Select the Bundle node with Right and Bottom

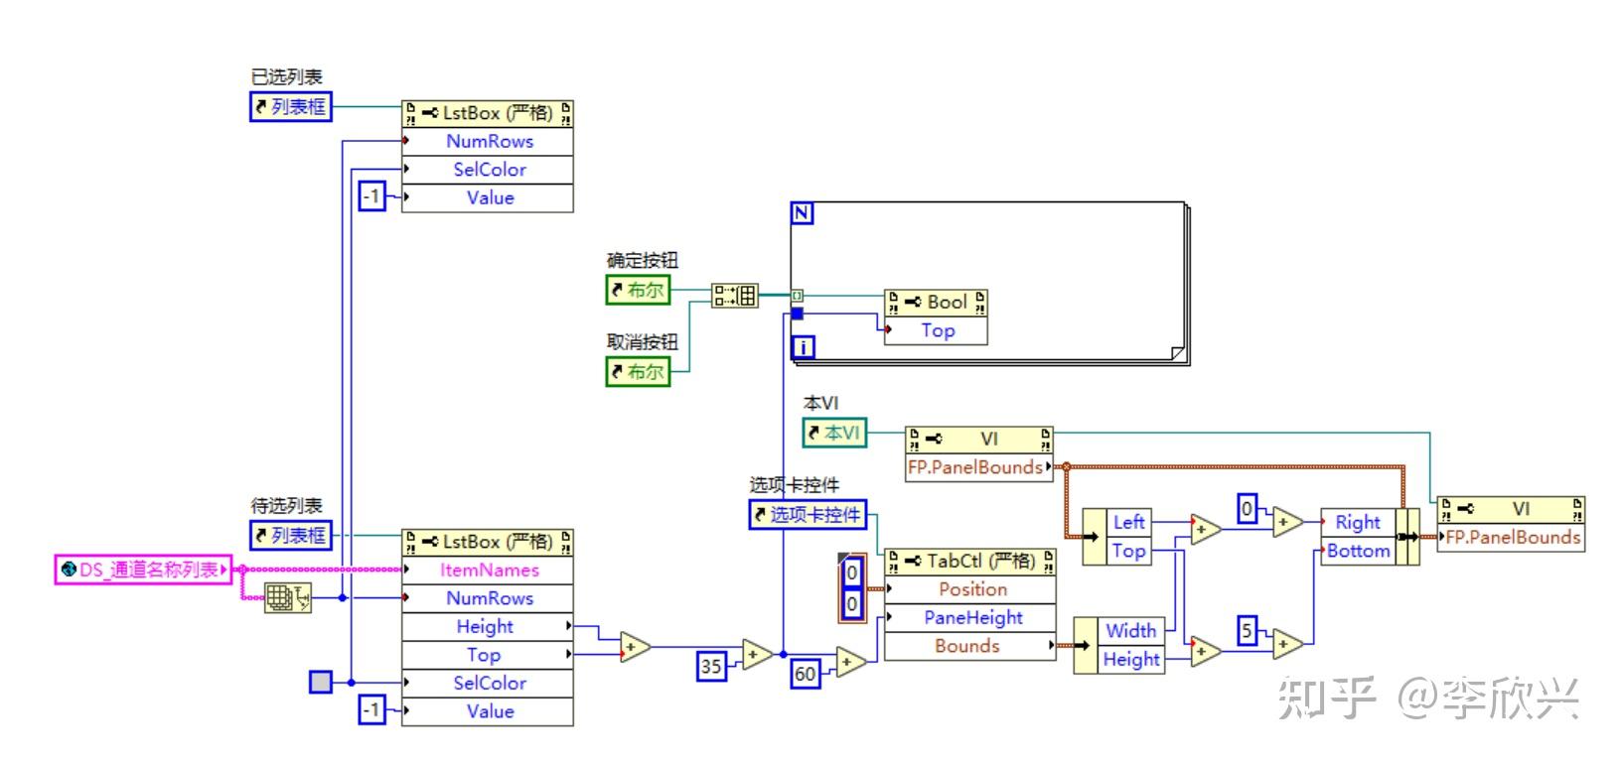point(1370,537)
